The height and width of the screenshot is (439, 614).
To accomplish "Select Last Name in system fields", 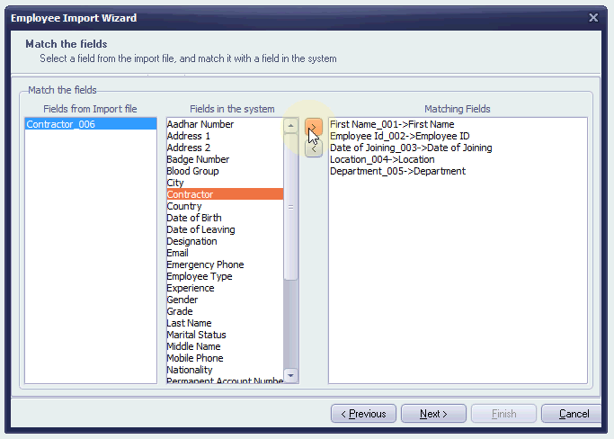I will 225,323.
